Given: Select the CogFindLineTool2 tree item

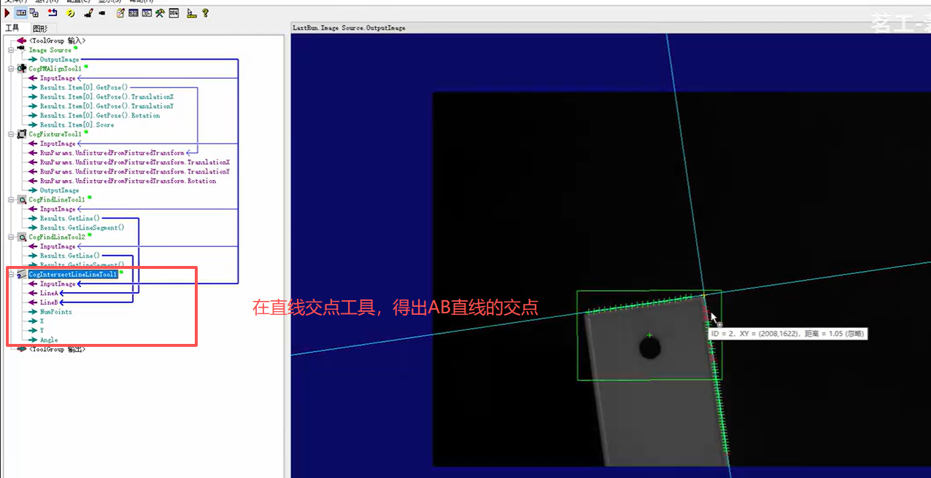Looking at the screenshot, I should (57, 237).
